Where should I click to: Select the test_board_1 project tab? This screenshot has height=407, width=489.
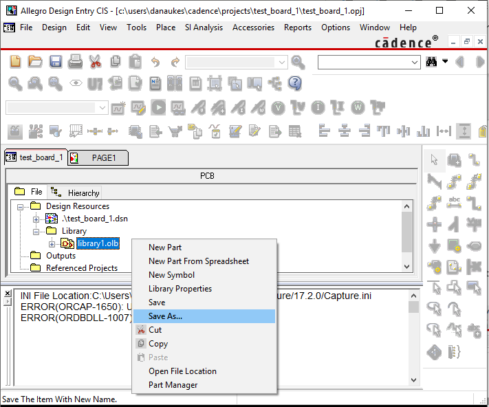pos(35,157)
